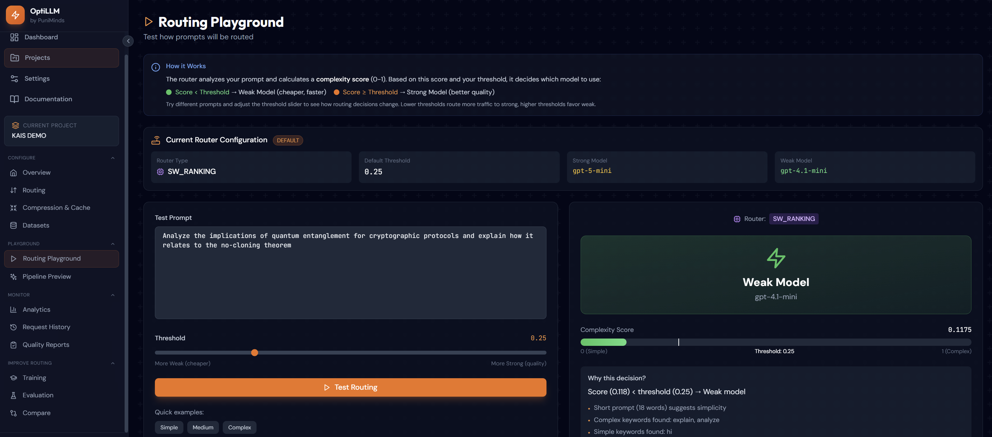Click the Threshold slider handle

coord(254,353)
